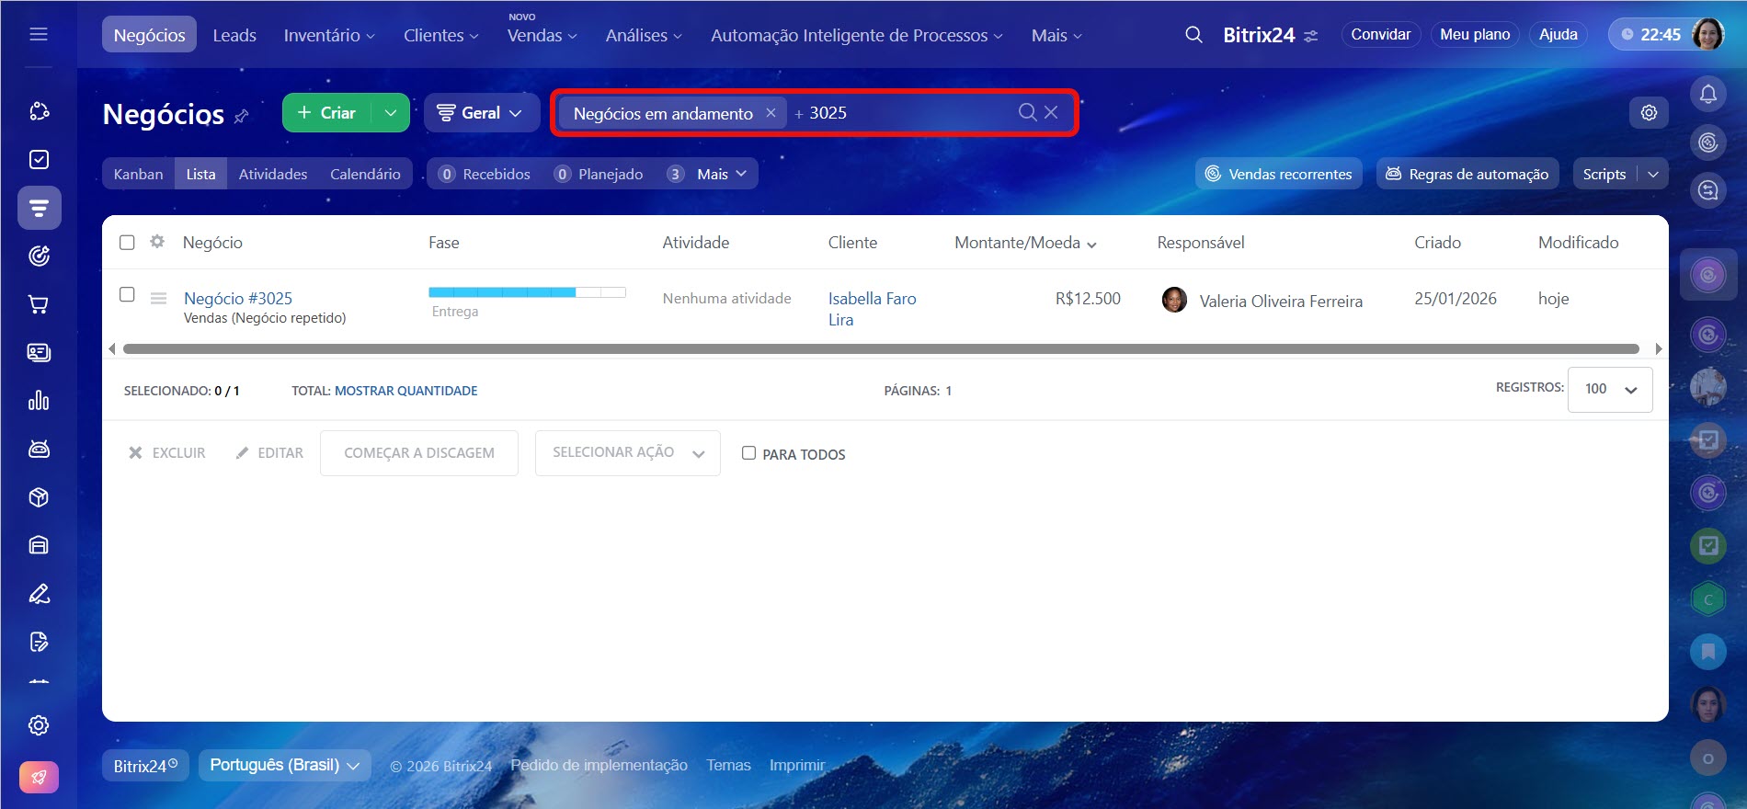The width and height of the screenshot is (1747, 809).
Task: Open the grid settings gear in table header
Action: click(x=157, y=242)
